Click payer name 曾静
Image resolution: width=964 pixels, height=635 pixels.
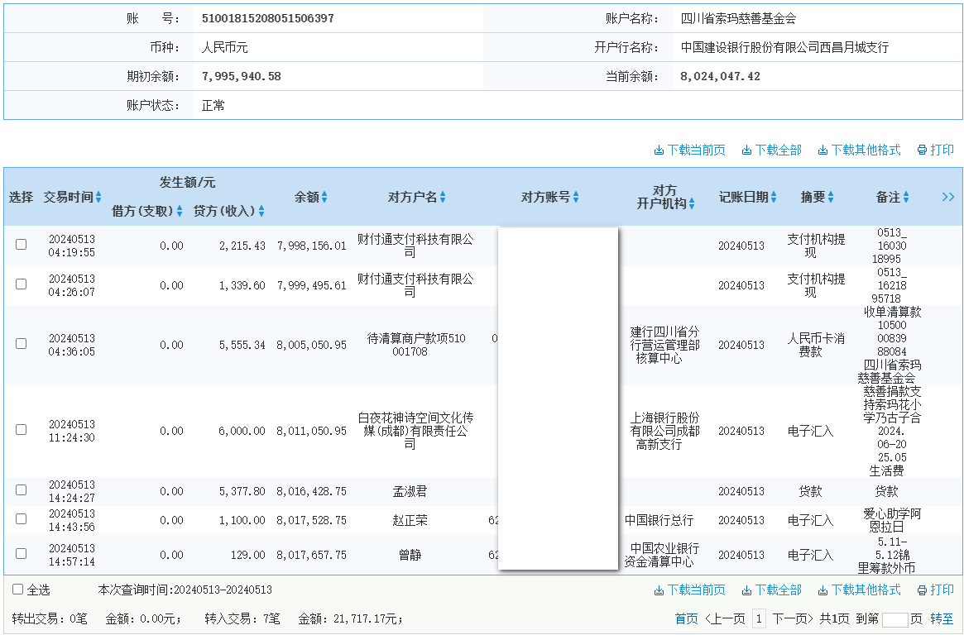410,555
